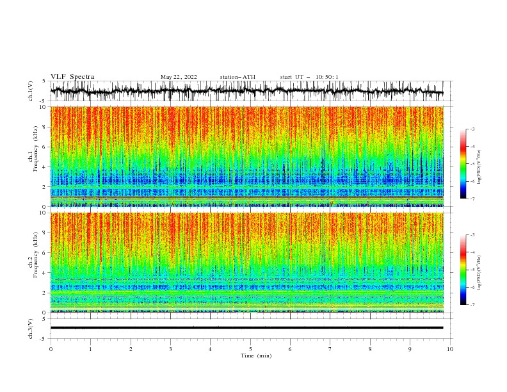Screen dimensions: 507x392
Task: Click the "2" kHz tick on ch.2 frequency axis
Action: click(x=44, y=293)
